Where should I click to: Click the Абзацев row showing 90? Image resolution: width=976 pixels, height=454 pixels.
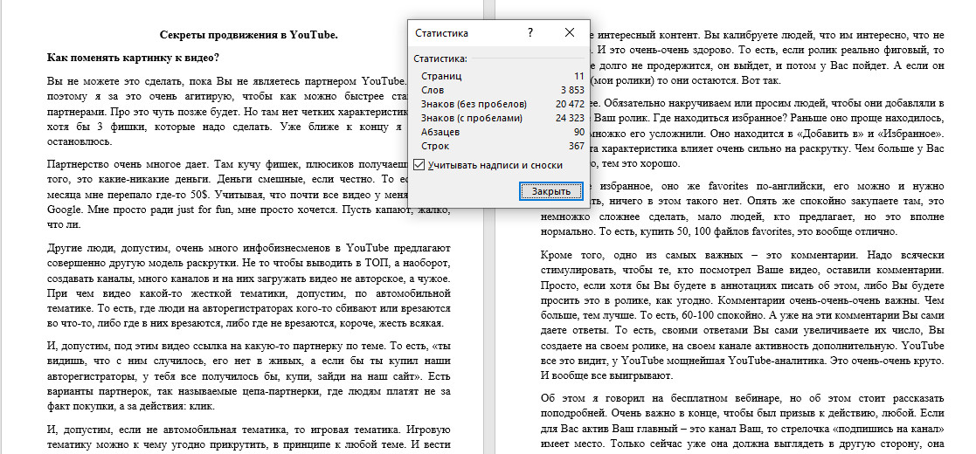coord(502,133)
